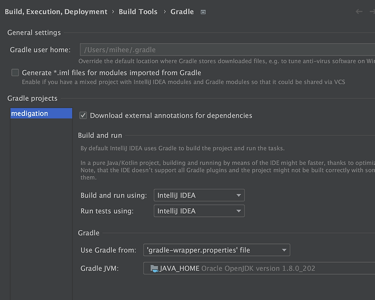The image size is (375, 300).
Task: Open the Run tests using dropdown
Action: pyautogui.click(x=199, y=211)
